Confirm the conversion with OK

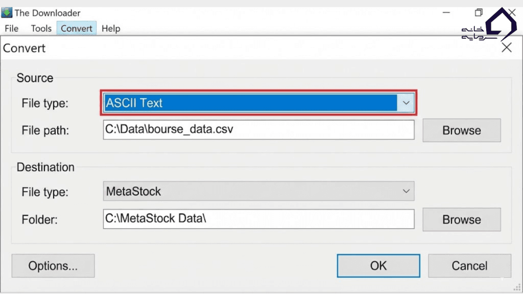click(378, 266)
